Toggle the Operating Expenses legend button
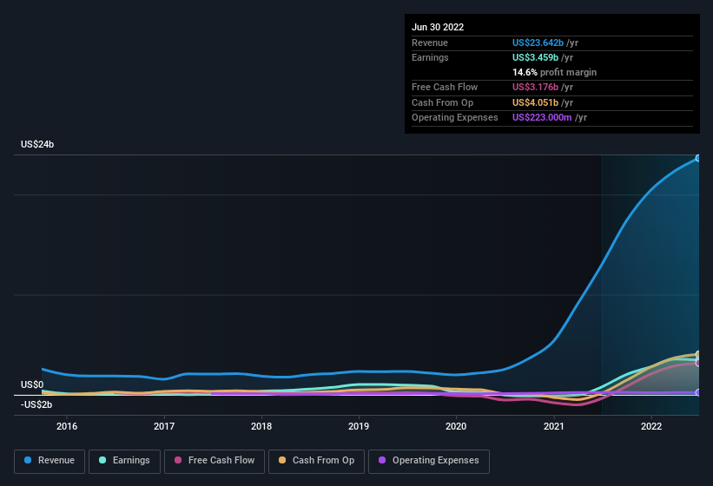This screenshot has height=486, width=713. [x=429, y=462]
